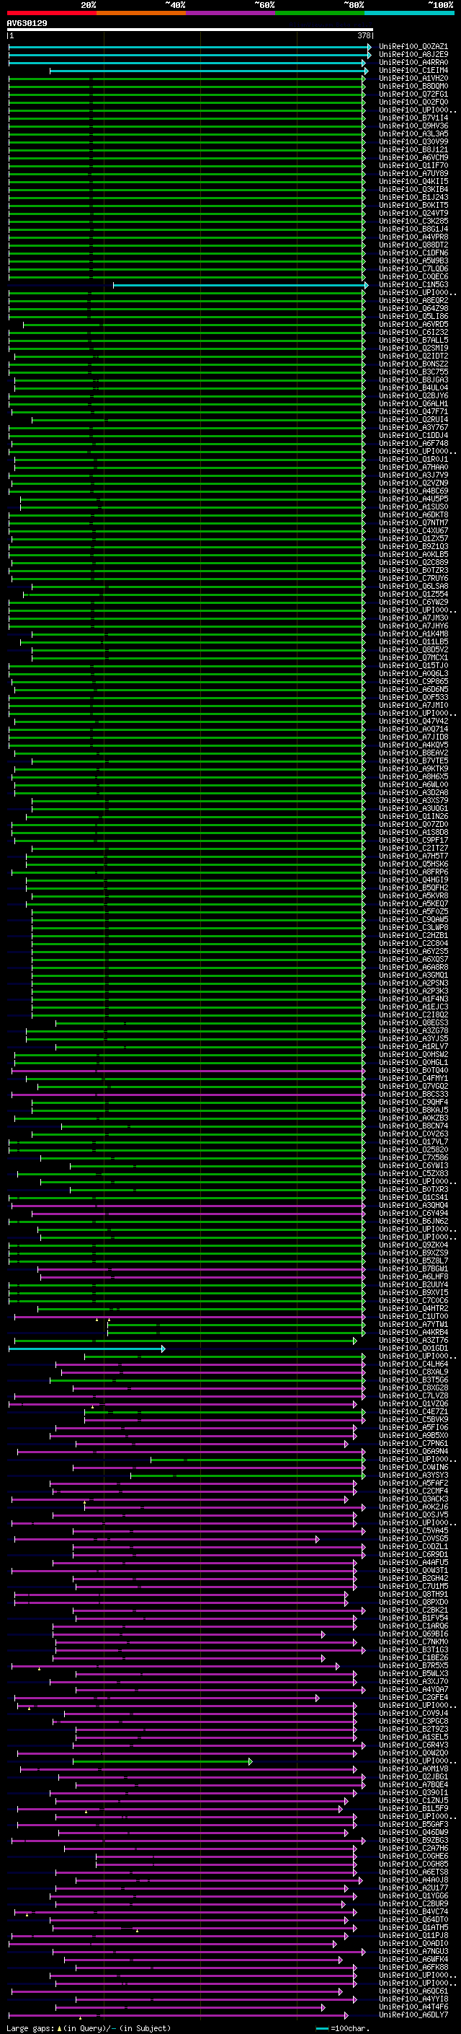Select the UniRef100_A8EQR2 label
Image resolution: width=461 pixels, height=2034 pixels.
[x=413, y=300]
